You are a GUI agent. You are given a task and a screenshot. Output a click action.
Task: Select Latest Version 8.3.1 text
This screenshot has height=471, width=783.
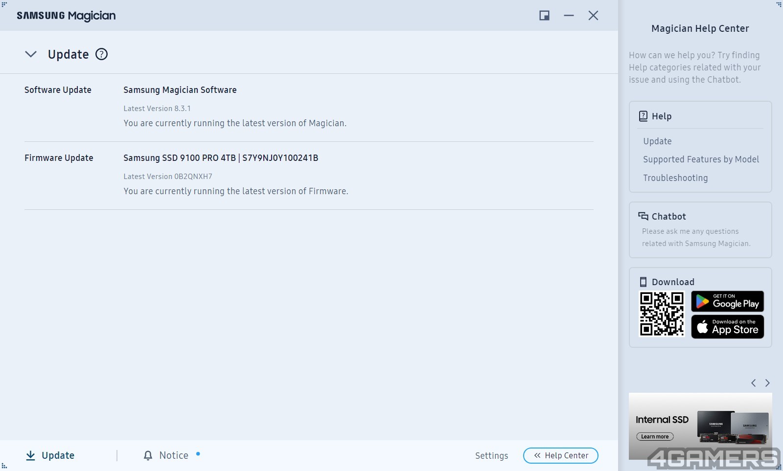(x=157, y=109)
